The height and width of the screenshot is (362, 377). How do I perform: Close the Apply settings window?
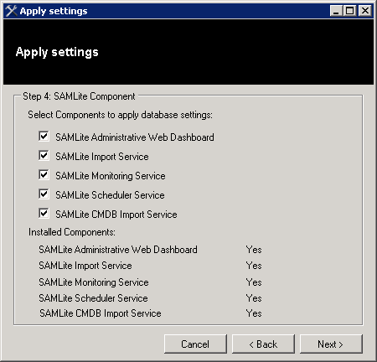pos(364,11)
